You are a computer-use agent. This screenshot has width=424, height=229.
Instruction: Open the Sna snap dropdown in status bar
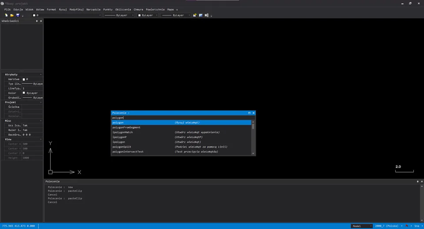[x=418, y=226]
